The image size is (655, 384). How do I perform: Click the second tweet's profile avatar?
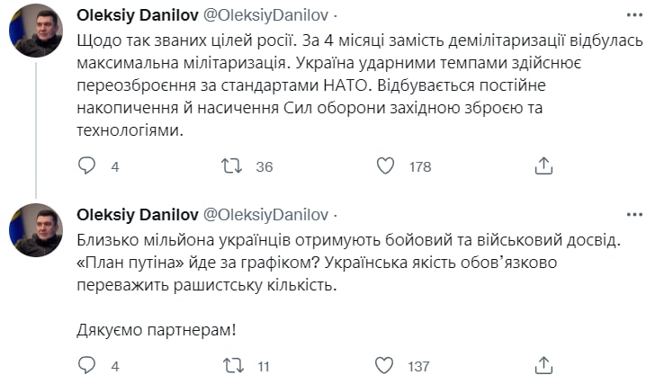point(36,231)
